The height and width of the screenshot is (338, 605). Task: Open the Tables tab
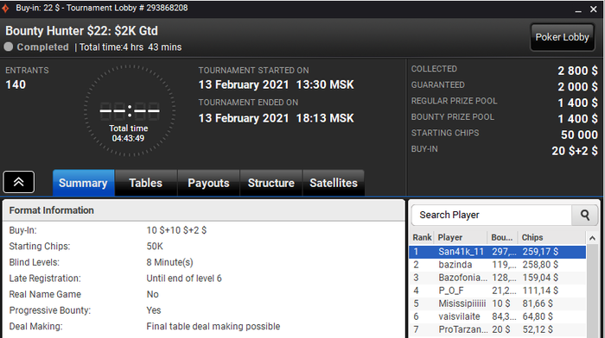click(x=146, y=183)
